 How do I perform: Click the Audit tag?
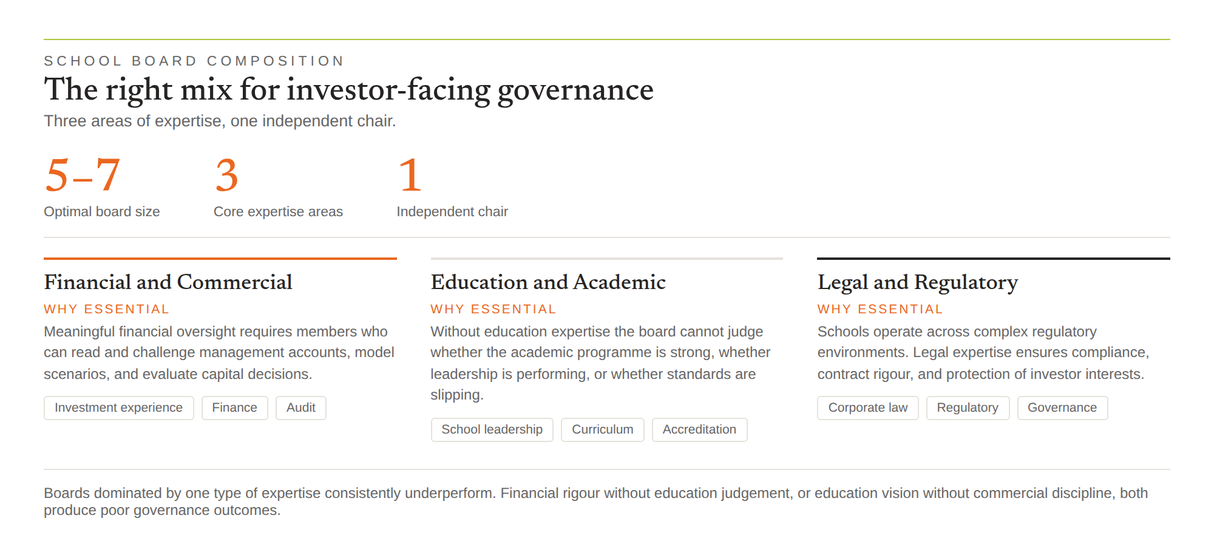[x=300, y=408]
